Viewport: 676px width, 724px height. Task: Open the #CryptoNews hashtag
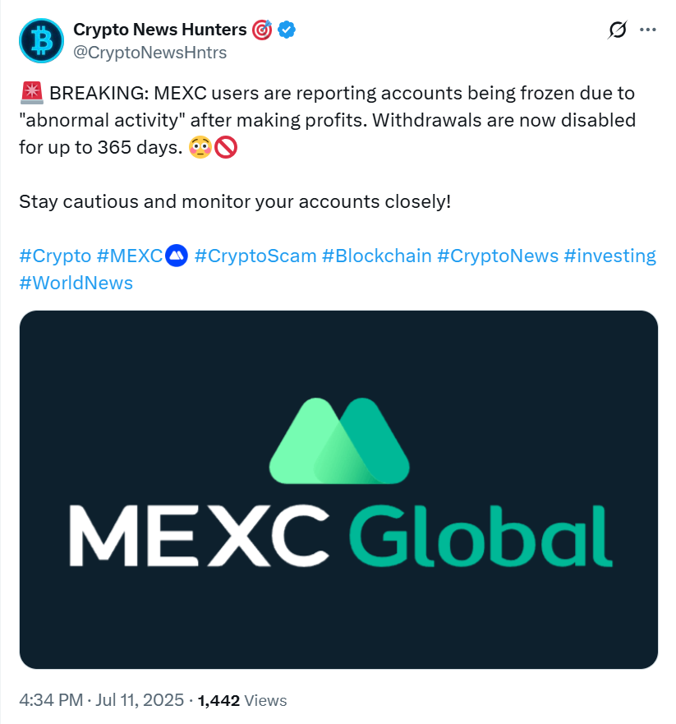497,256
